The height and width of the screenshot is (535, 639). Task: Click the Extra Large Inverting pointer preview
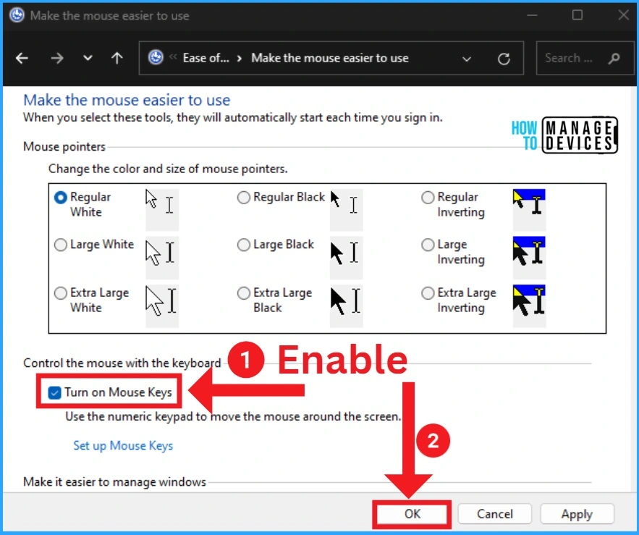[529, 306]
